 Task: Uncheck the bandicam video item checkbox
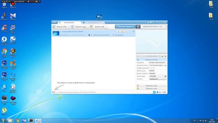tap(61, 35)
